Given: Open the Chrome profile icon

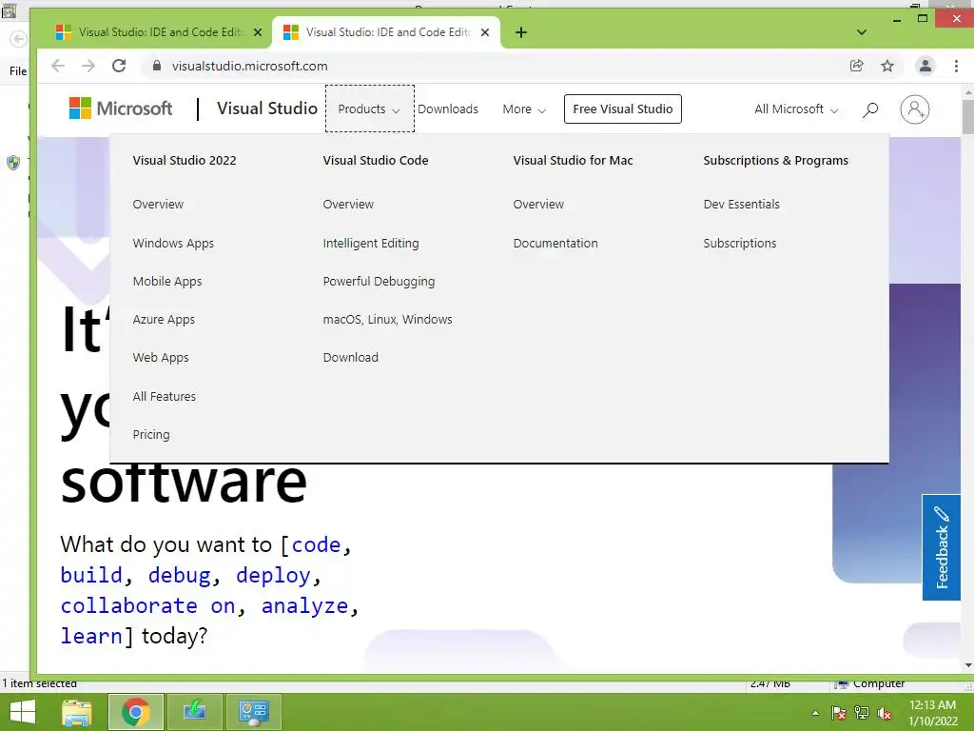Looking at the screenshot, I should (x=925, y=66).
